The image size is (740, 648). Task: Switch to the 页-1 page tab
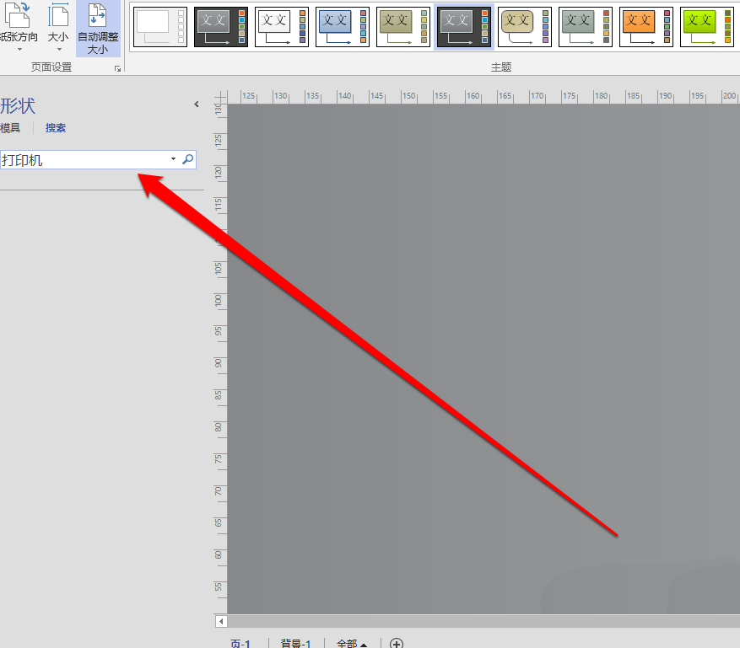241,642
